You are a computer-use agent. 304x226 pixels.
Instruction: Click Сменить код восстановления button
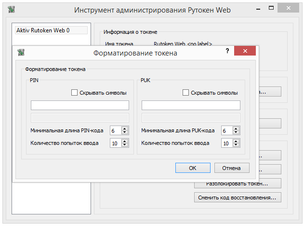pos(238,198)
